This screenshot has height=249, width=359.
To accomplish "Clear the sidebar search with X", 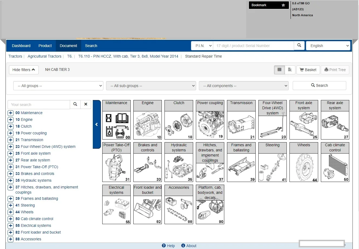I will point(86,104).
